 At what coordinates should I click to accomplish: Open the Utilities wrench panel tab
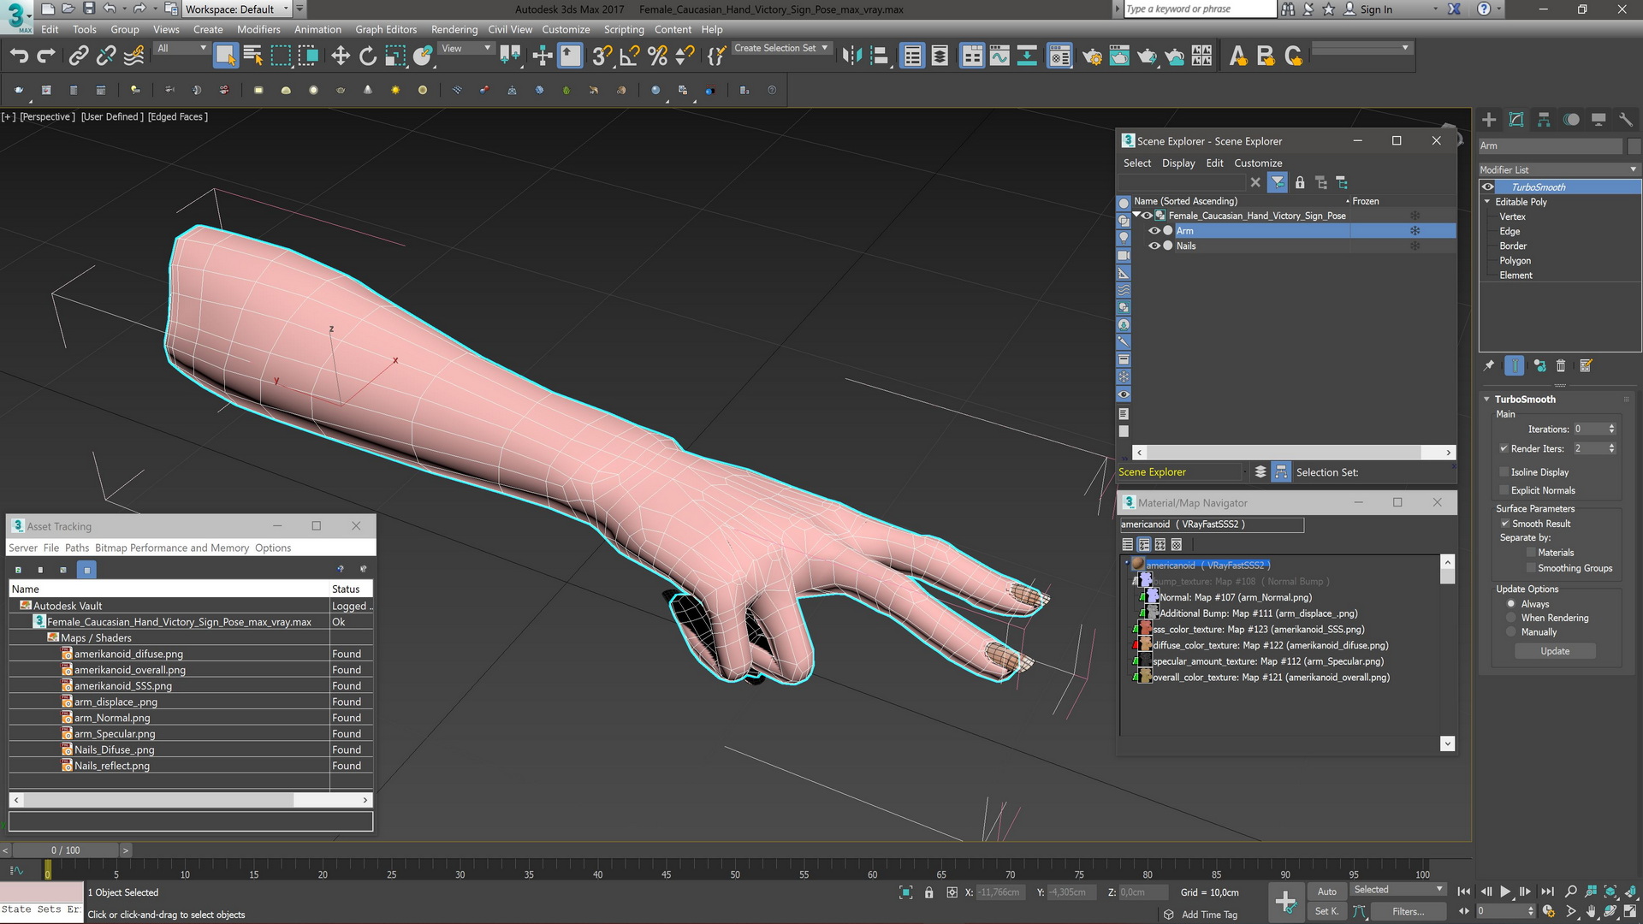(1626, 120)
